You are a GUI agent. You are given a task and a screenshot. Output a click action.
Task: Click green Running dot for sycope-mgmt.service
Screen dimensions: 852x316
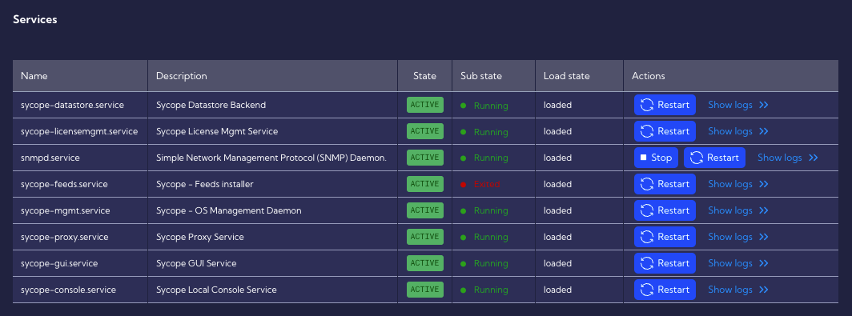pos(464,210)
